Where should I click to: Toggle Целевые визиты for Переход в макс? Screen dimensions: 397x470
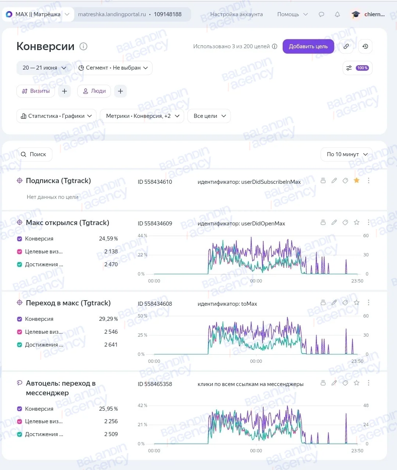coord(19,332)
